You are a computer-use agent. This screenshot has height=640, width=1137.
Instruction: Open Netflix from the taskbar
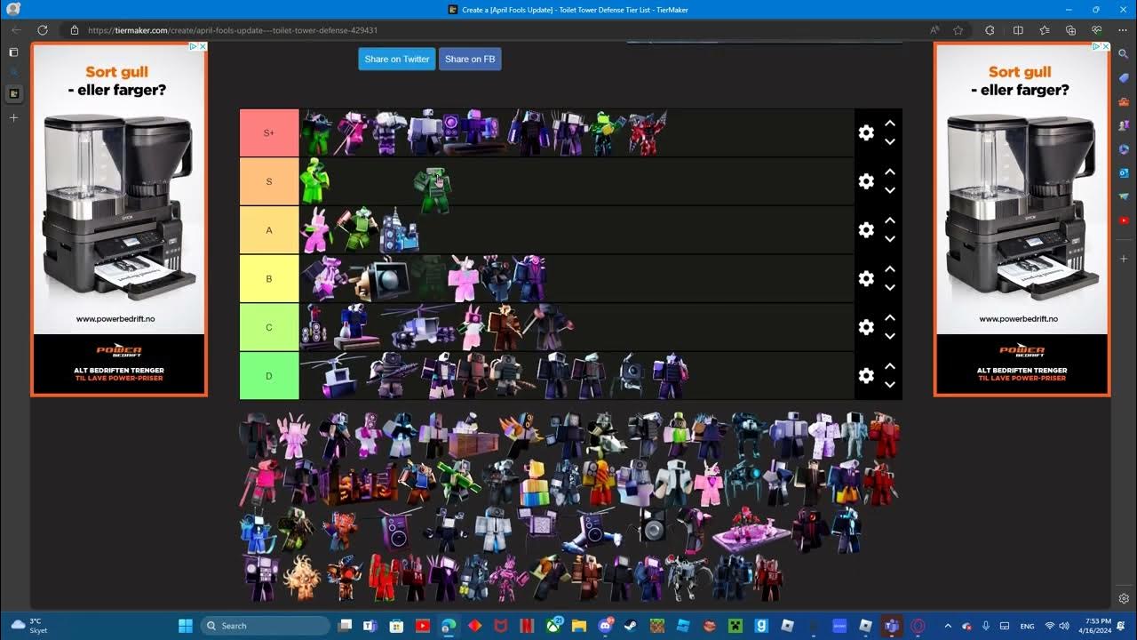[527, 626]
